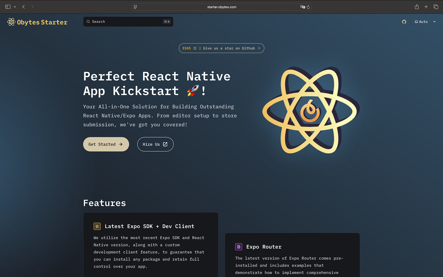443x277 pixels.
Task: Click the document icon beside Expo Router
Action: coord(238,247)
